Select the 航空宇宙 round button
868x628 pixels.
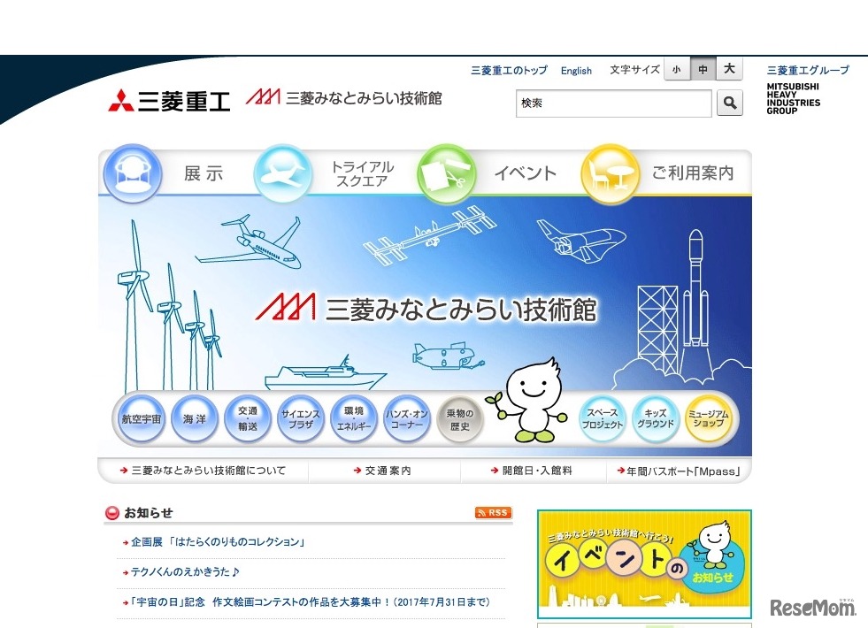[x=142, y=419]
